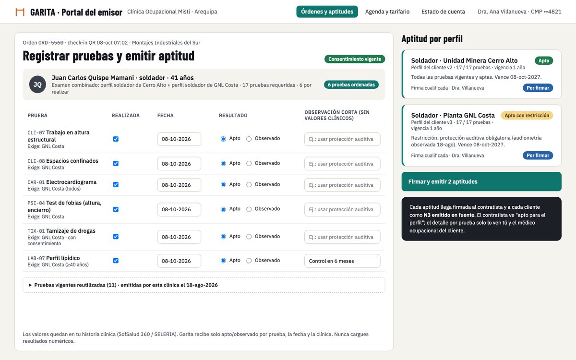Screen dimensions: 576x360
Task: Expand Pruebas vigentes reutilizadas (11) section
Action: [x=204, y=285]
